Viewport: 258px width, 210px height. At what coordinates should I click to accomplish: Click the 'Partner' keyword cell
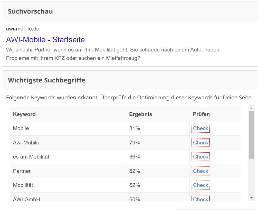pyautogui.click(x=68, y=171)
